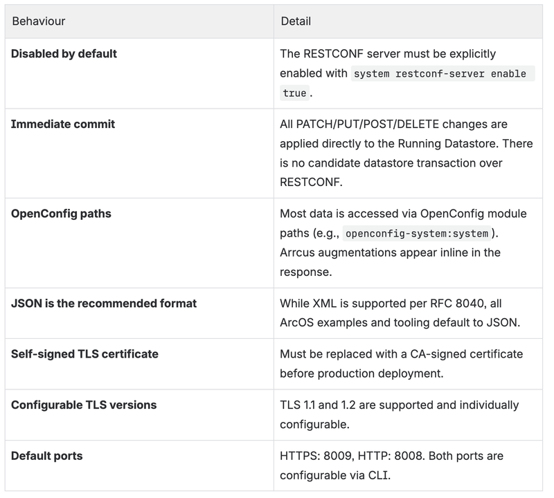
Task: Select JSON is the recommended format label
Action: coord(104,303)
